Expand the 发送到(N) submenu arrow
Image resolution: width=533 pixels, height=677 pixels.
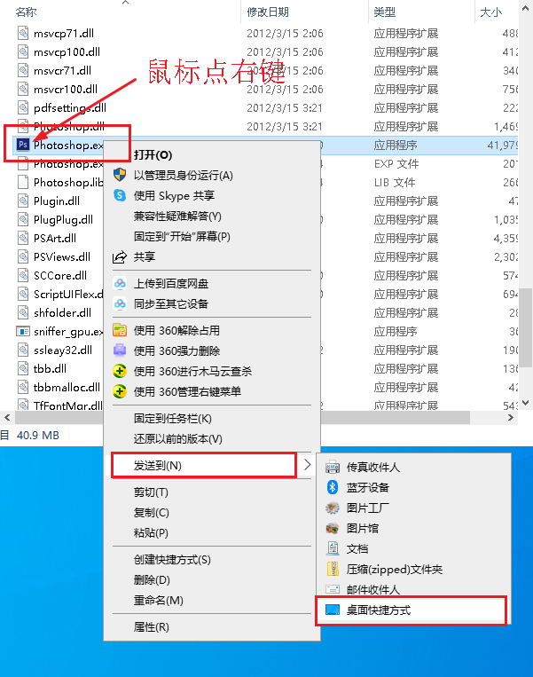click(x=307, y=465)
